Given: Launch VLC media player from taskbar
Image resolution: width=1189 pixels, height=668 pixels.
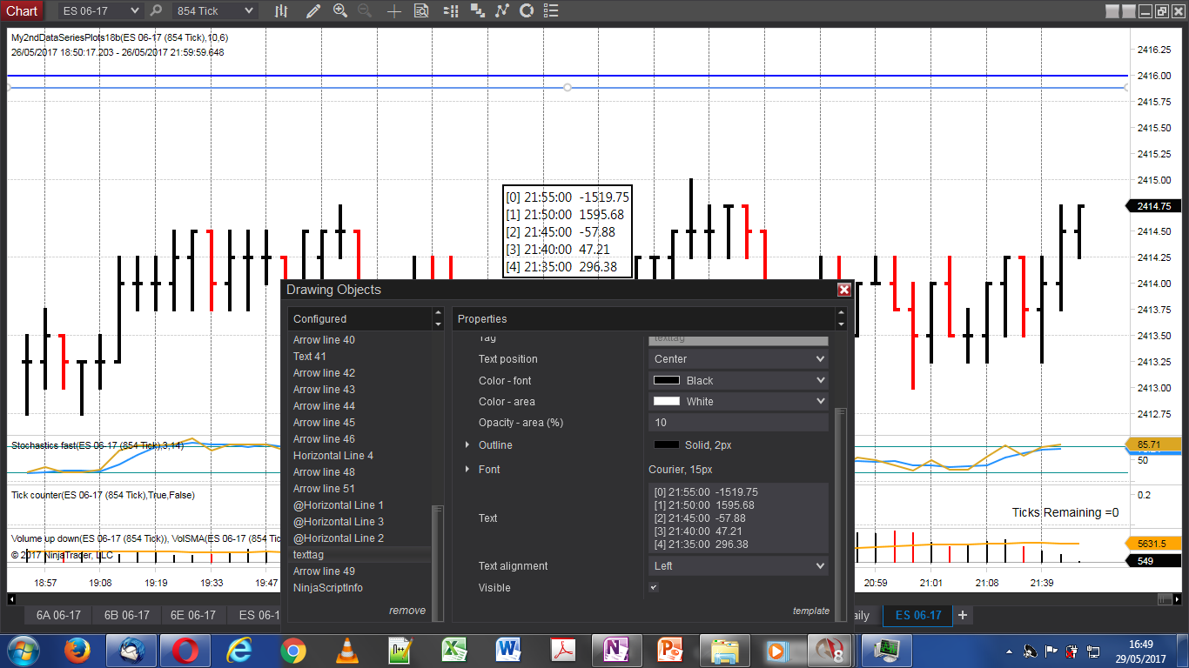Looking at the screenshot, I should 346,651.
